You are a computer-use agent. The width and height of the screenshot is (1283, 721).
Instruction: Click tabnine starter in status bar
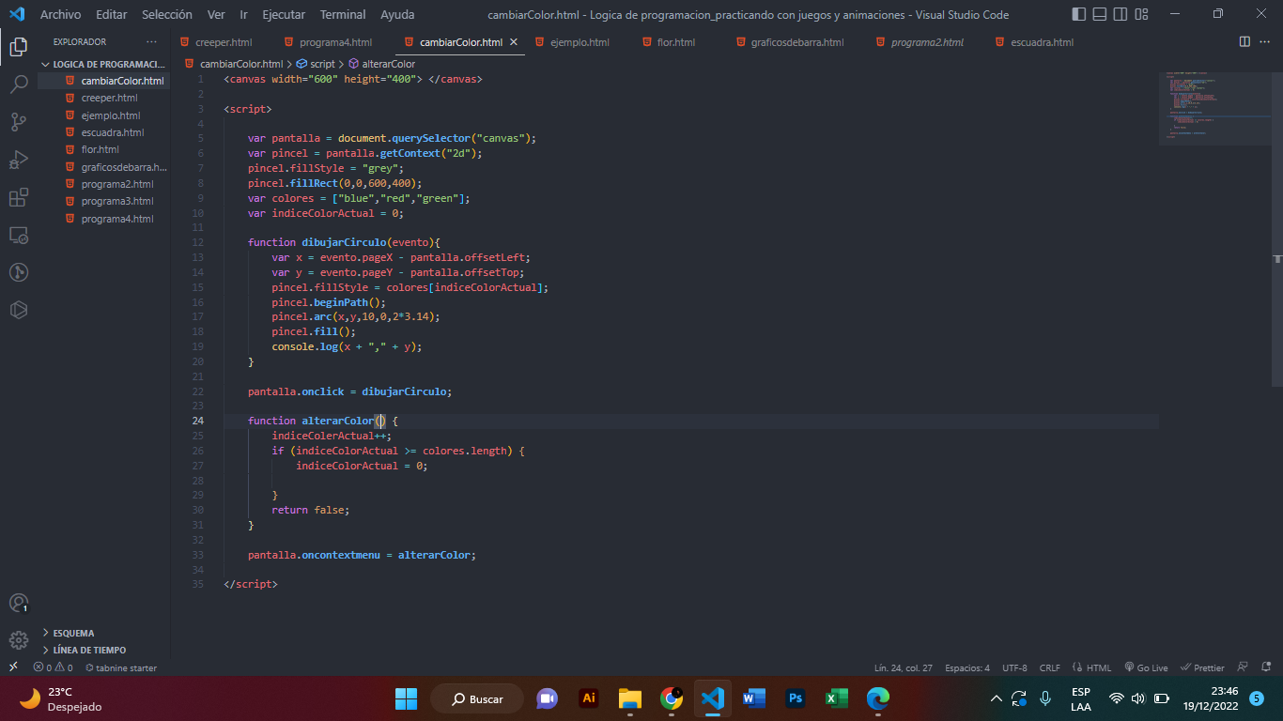pos(121,667)
